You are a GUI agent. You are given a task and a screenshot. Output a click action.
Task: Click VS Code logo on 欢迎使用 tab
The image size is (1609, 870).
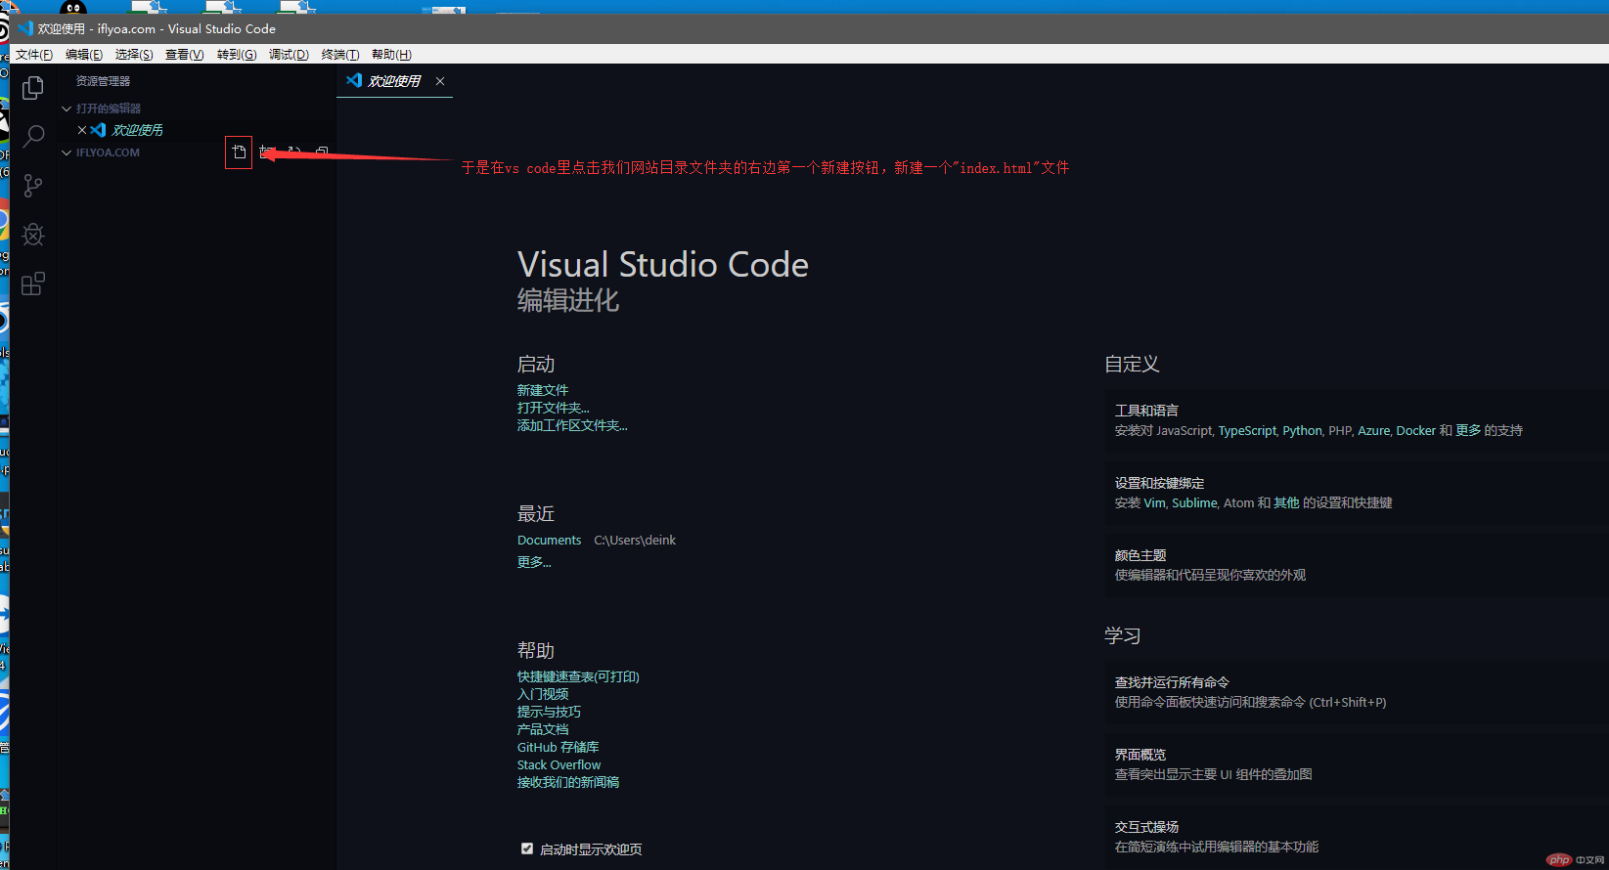[354, 80]
